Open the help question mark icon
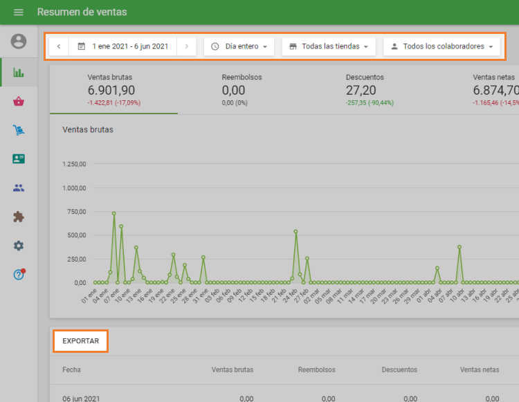Screen dimensions: 519x402 (x=19, y=275)
